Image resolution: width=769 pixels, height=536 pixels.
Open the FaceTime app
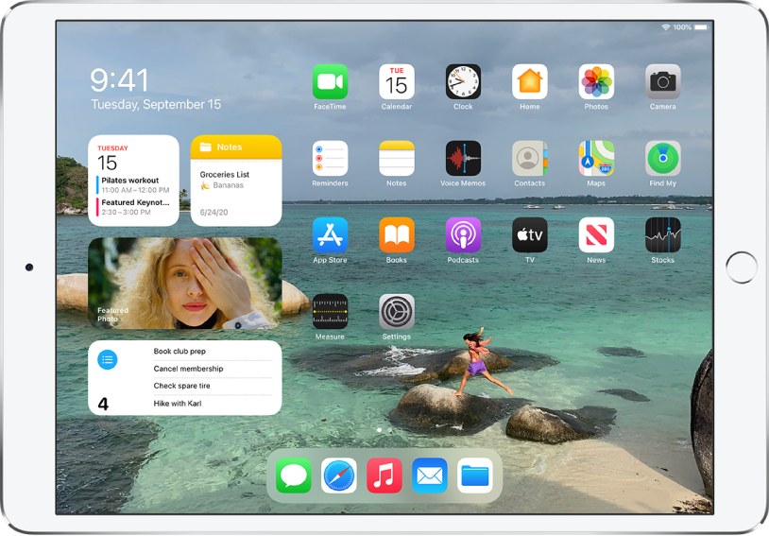[330, 81]
